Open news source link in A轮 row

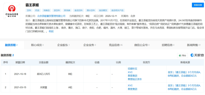pos(184,87)
